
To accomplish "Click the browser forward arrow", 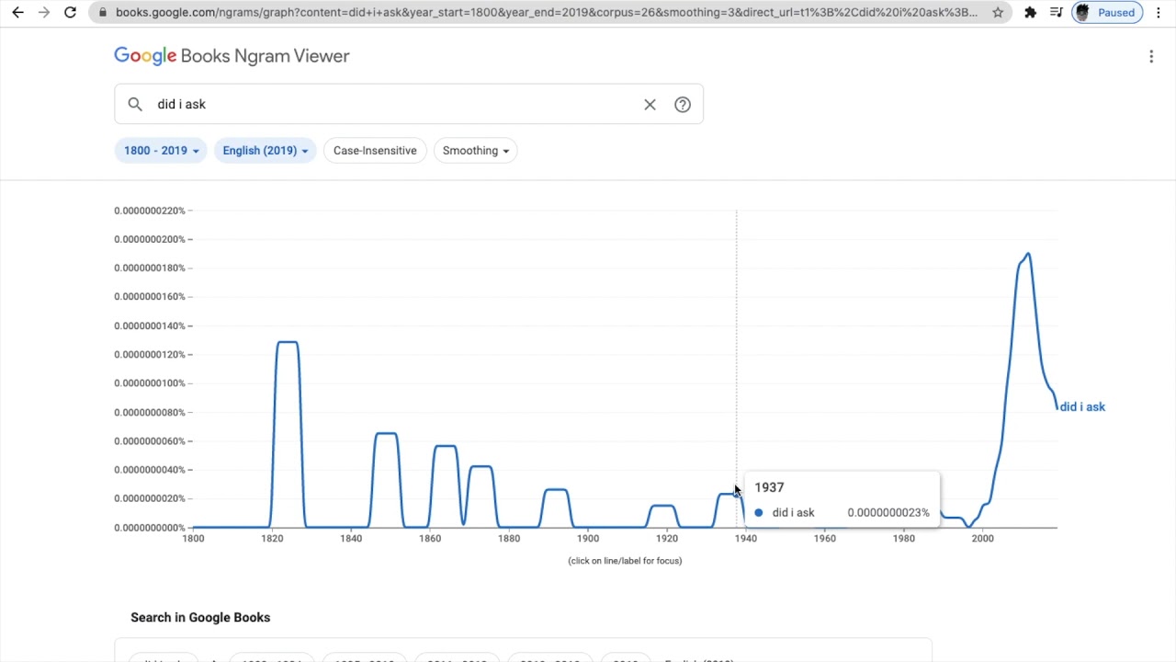I will (44, 13).
